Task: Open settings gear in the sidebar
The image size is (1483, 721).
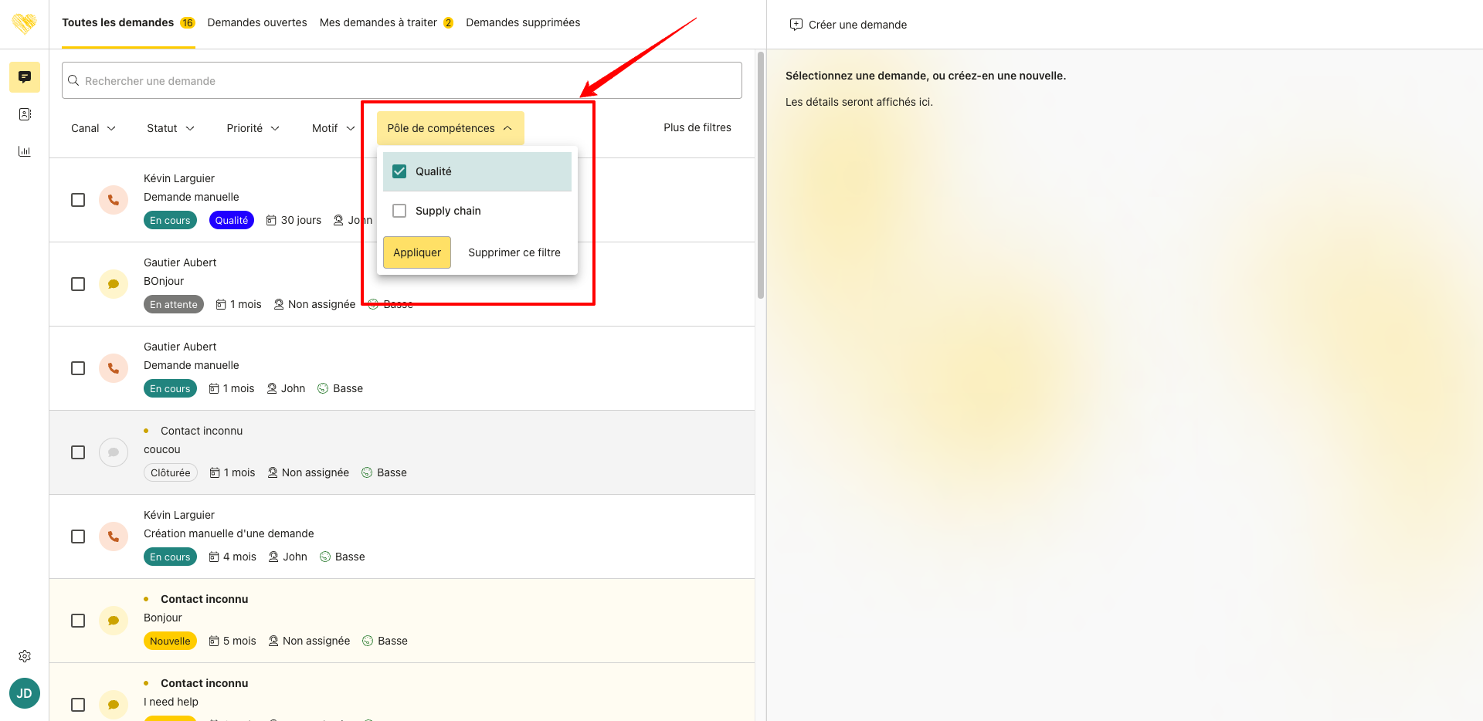Action: coord(25,656)
